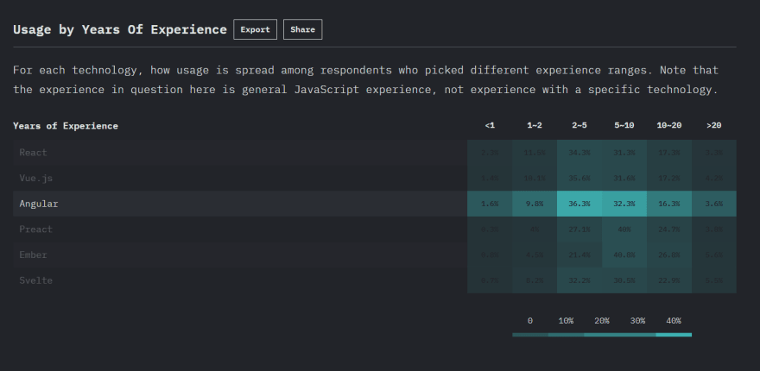Viewport: 760px width, 371px height.
Task: Click the Share button
Action: point(302,29)
